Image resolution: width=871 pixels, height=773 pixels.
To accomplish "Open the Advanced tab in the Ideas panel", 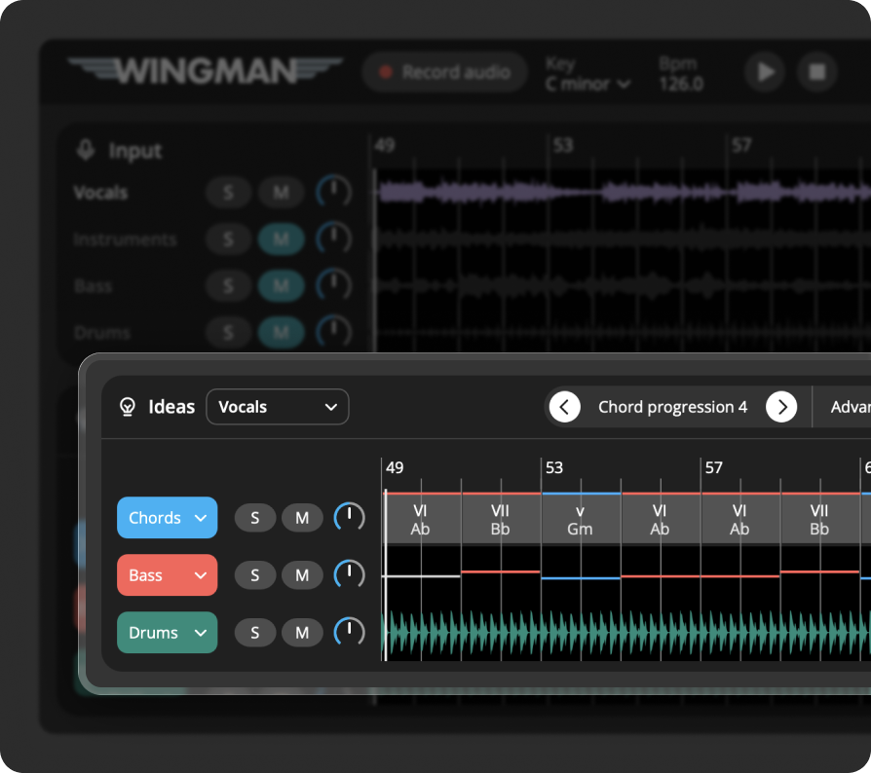I will tap(851, 407).
